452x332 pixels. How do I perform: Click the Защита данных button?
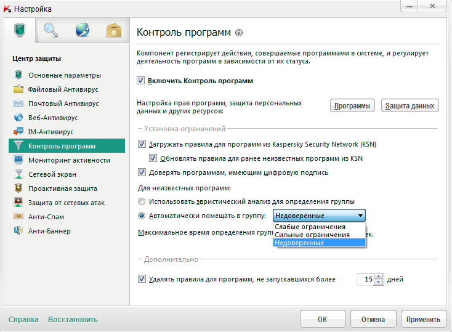(410, 106)
